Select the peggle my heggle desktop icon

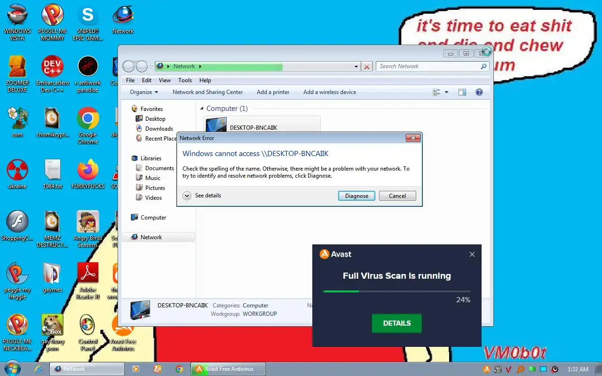[17, 281]
